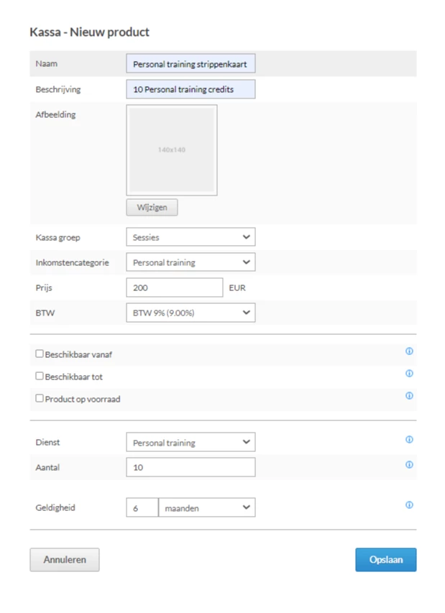Click info icon next to Geldigheid
The image size is (445, 613).
[409, 505]
